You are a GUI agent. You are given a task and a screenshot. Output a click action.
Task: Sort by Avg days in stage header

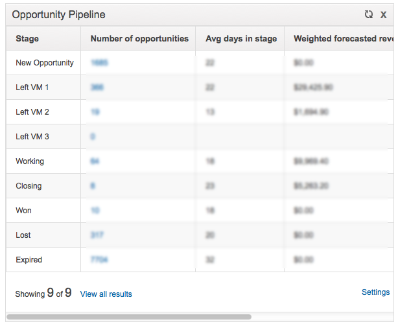[241, 39]
